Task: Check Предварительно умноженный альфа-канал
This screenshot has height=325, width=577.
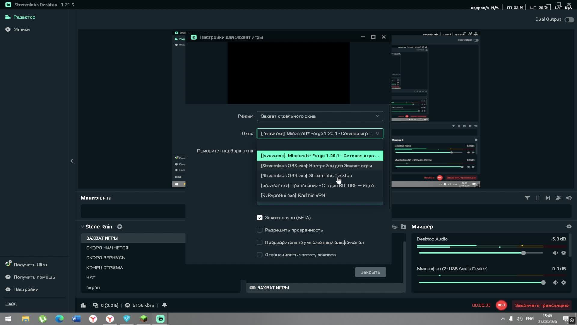Action: point(260,243)
